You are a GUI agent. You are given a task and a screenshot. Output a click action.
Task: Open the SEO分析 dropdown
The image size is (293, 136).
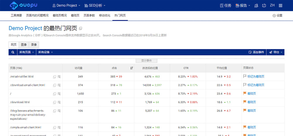tap(95, 6)
